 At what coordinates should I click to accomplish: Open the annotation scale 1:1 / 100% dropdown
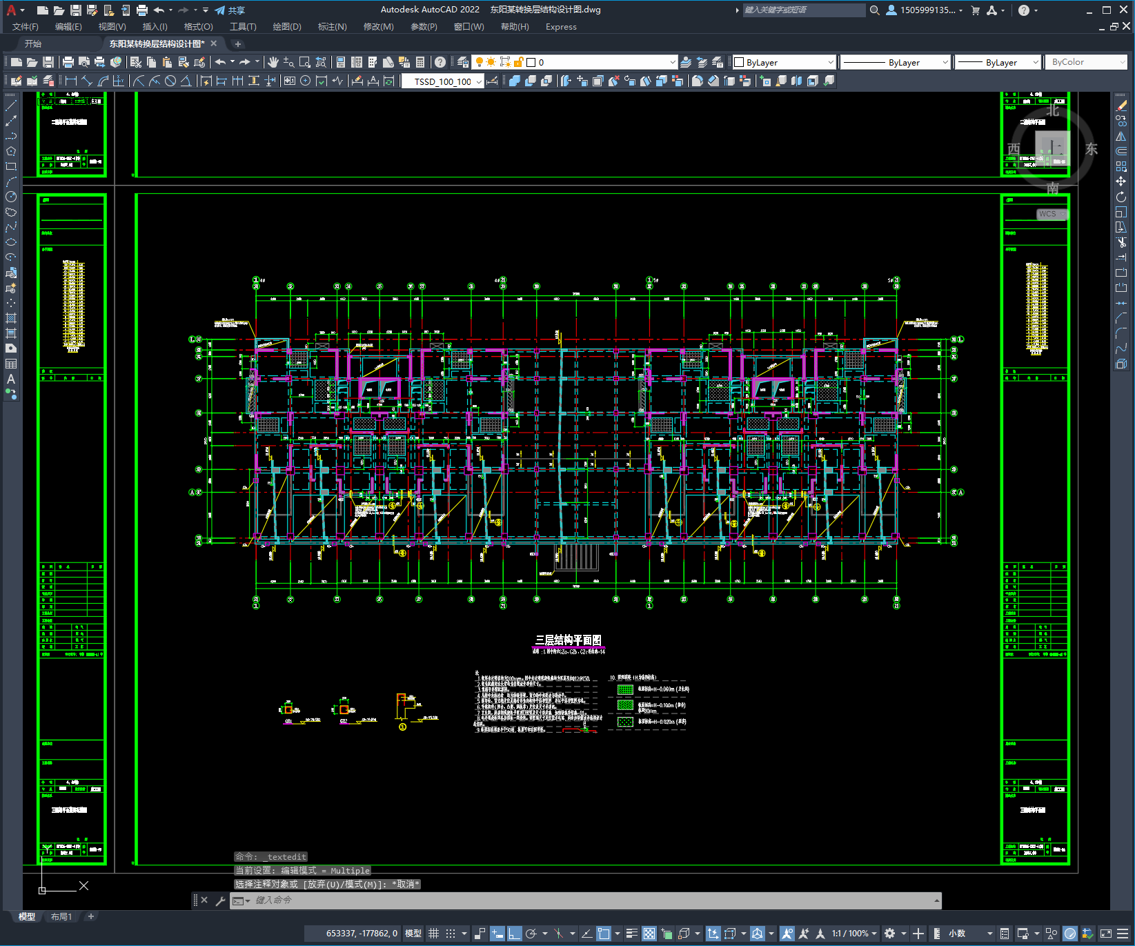point(854,934)
